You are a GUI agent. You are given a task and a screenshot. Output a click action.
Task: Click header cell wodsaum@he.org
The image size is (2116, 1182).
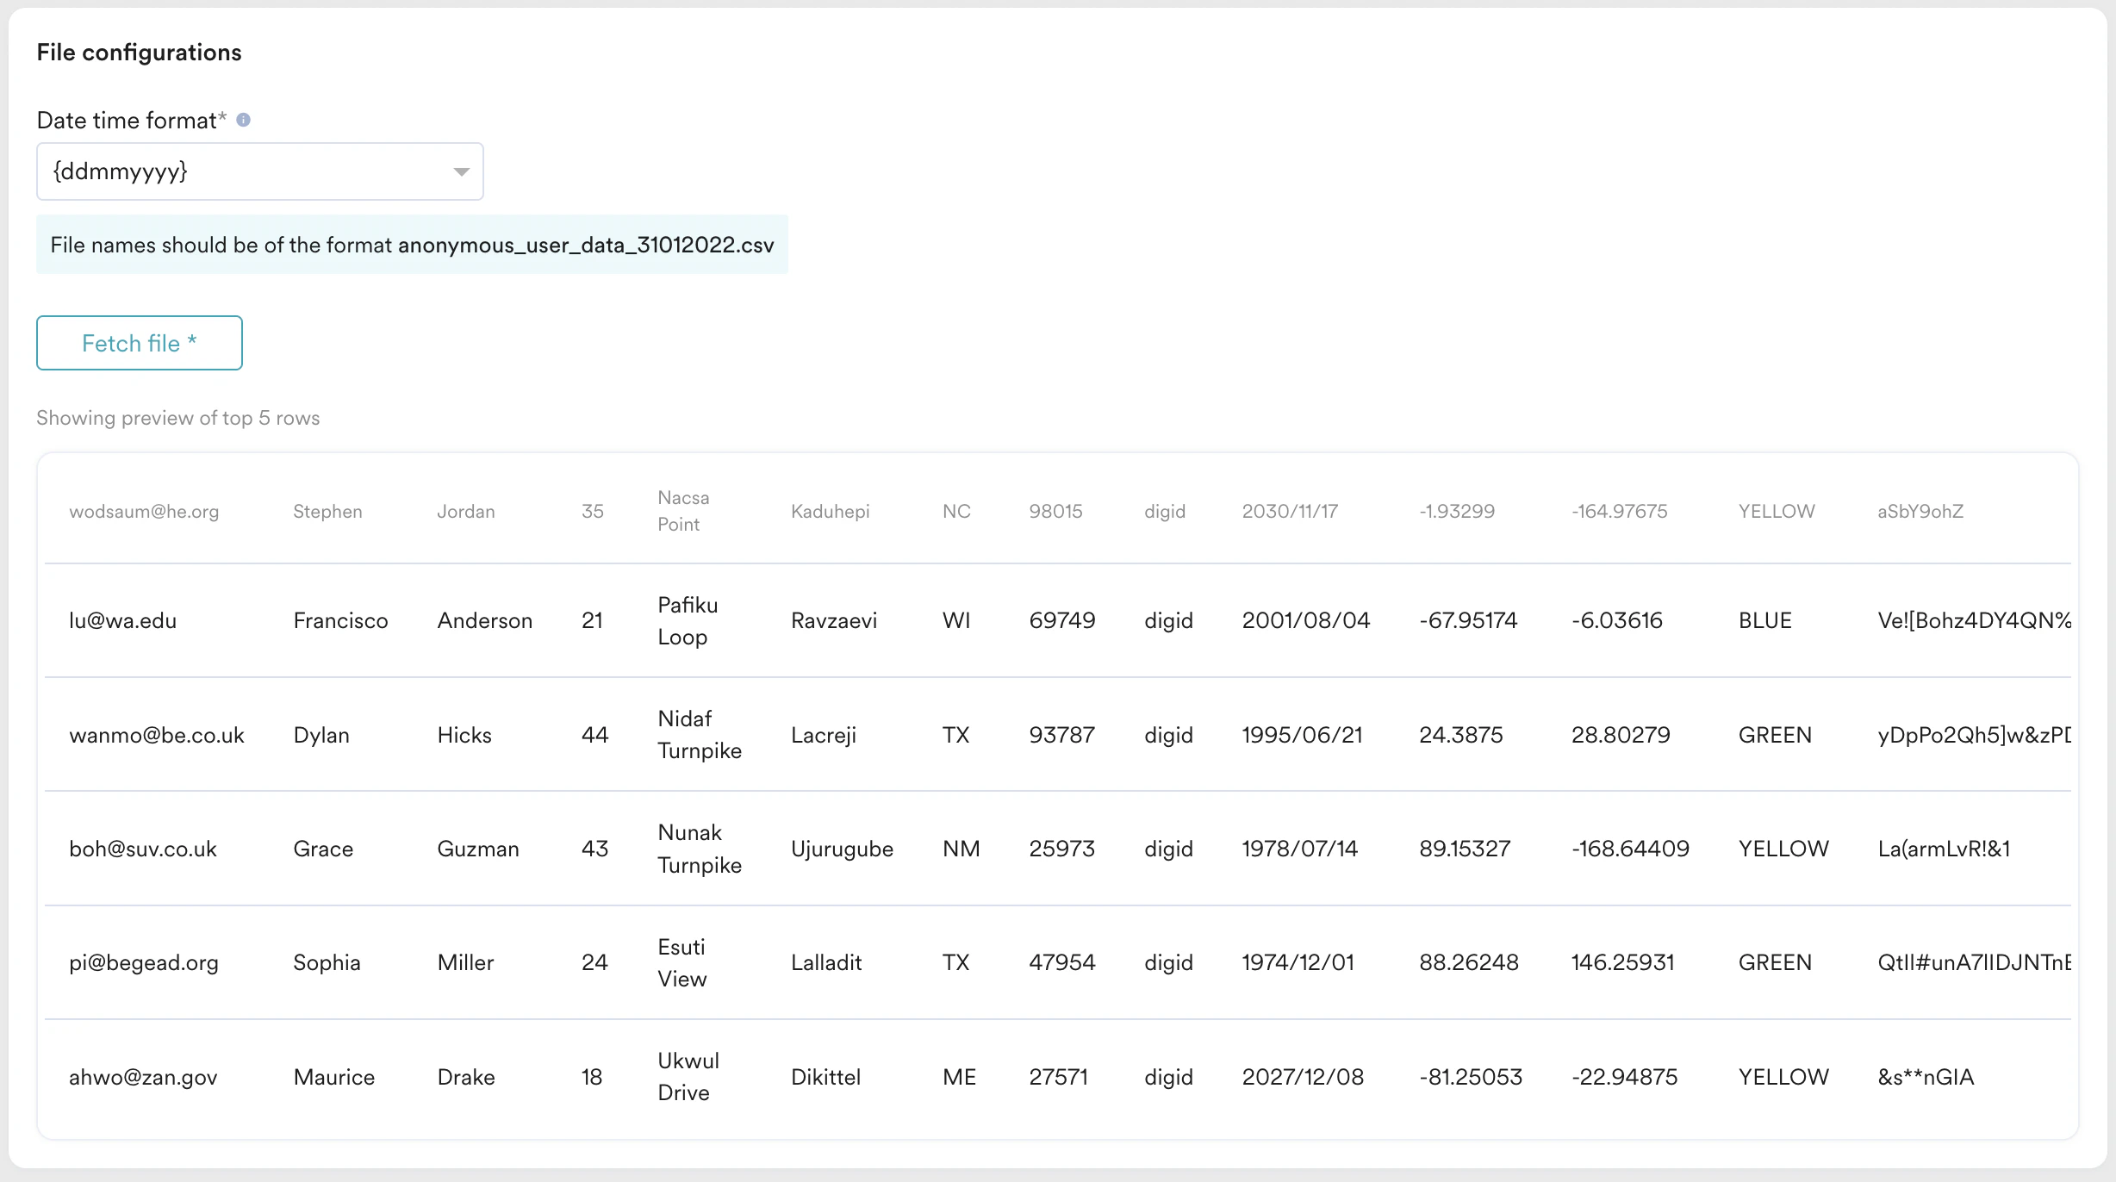[x=144, y=512]
